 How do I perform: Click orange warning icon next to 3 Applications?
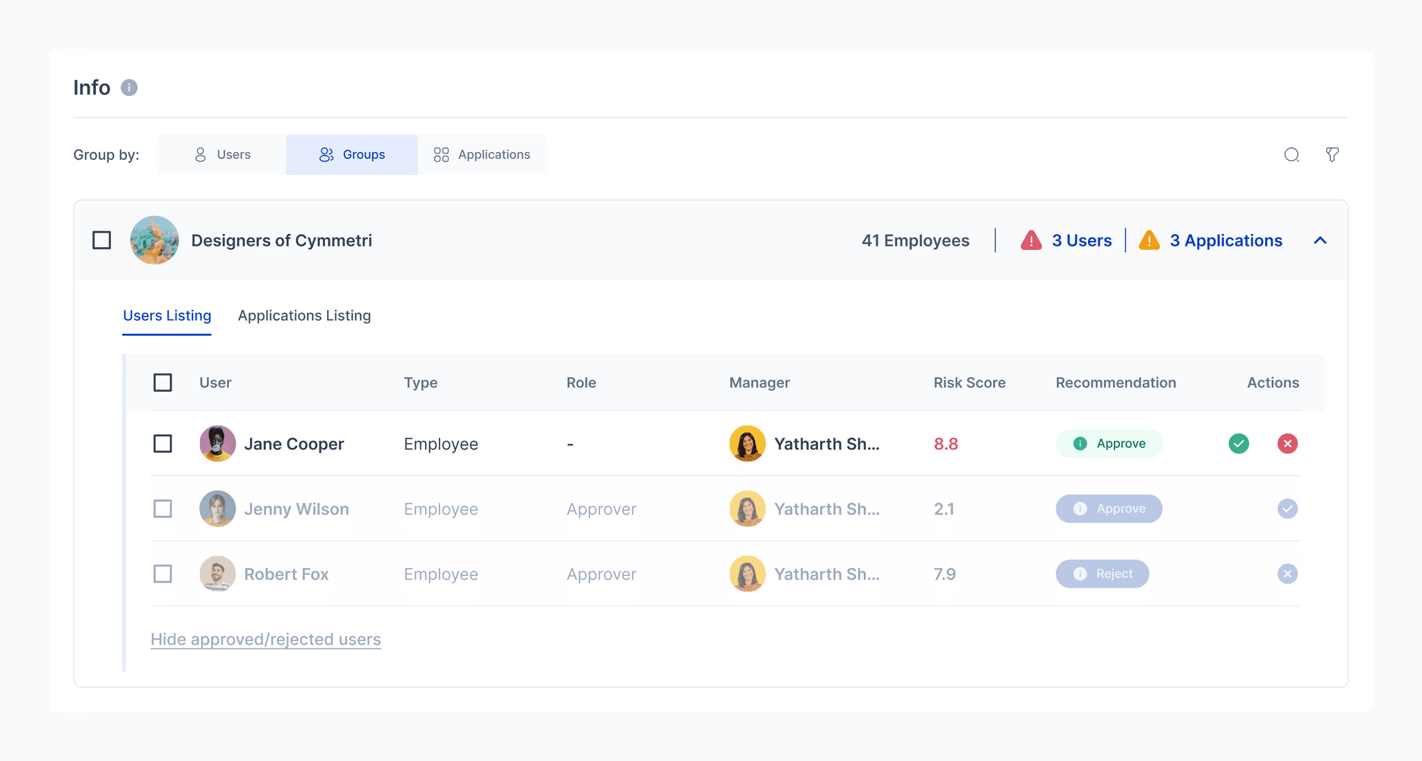1149,240
